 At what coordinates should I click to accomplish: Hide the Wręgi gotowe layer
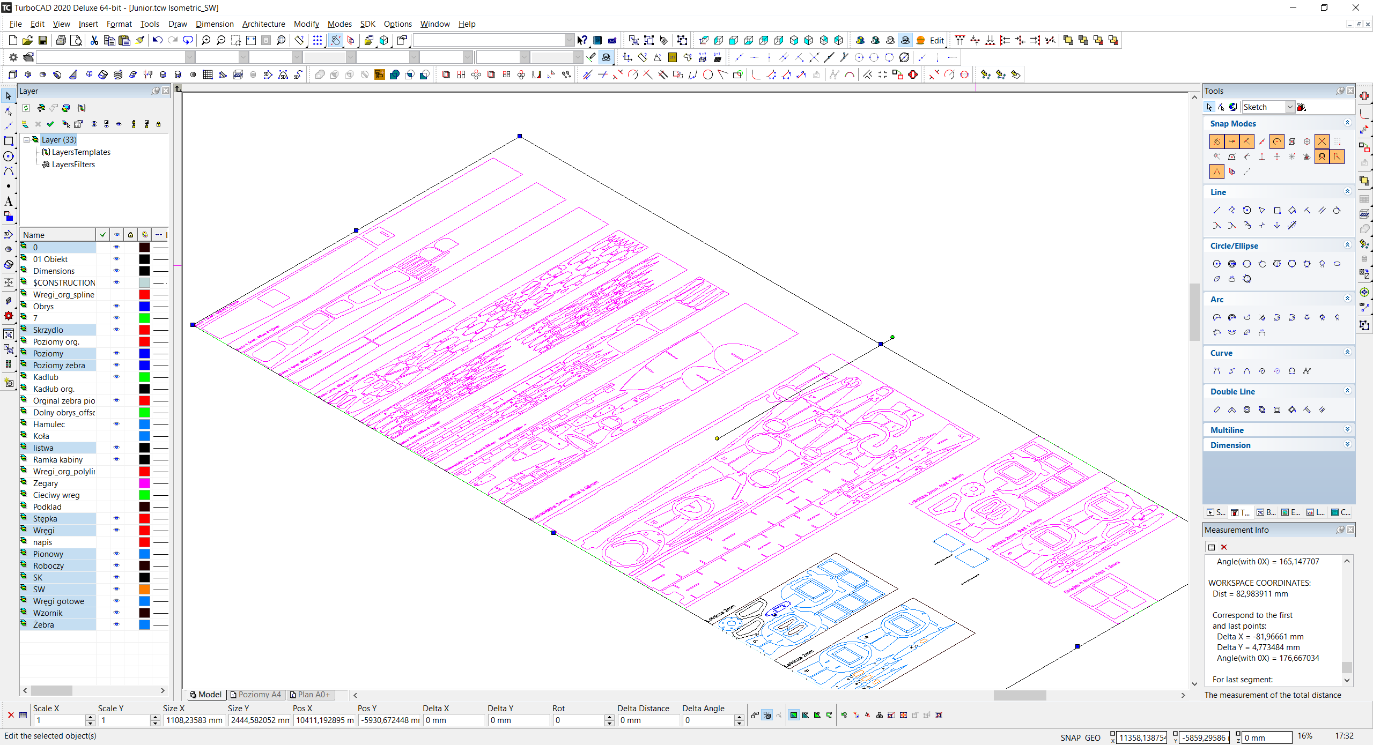click(x=116, y=601)
